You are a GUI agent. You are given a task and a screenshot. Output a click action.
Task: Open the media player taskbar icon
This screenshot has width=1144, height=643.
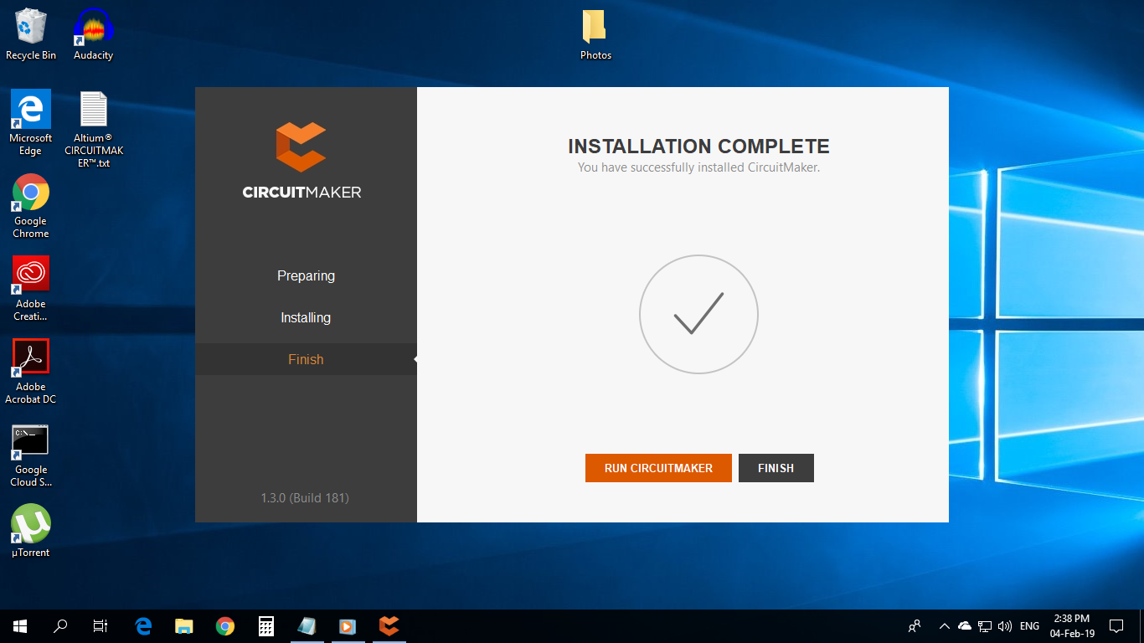347,626
